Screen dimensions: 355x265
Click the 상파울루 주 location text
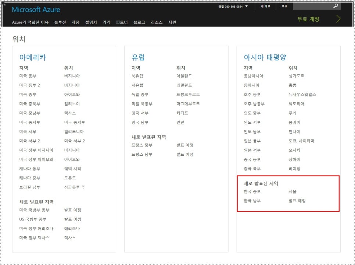pos(75,187)
